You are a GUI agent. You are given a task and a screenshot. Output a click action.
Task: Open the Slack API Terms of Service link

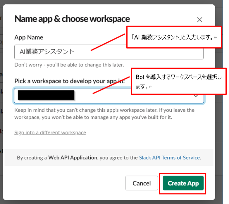[169, 158]
